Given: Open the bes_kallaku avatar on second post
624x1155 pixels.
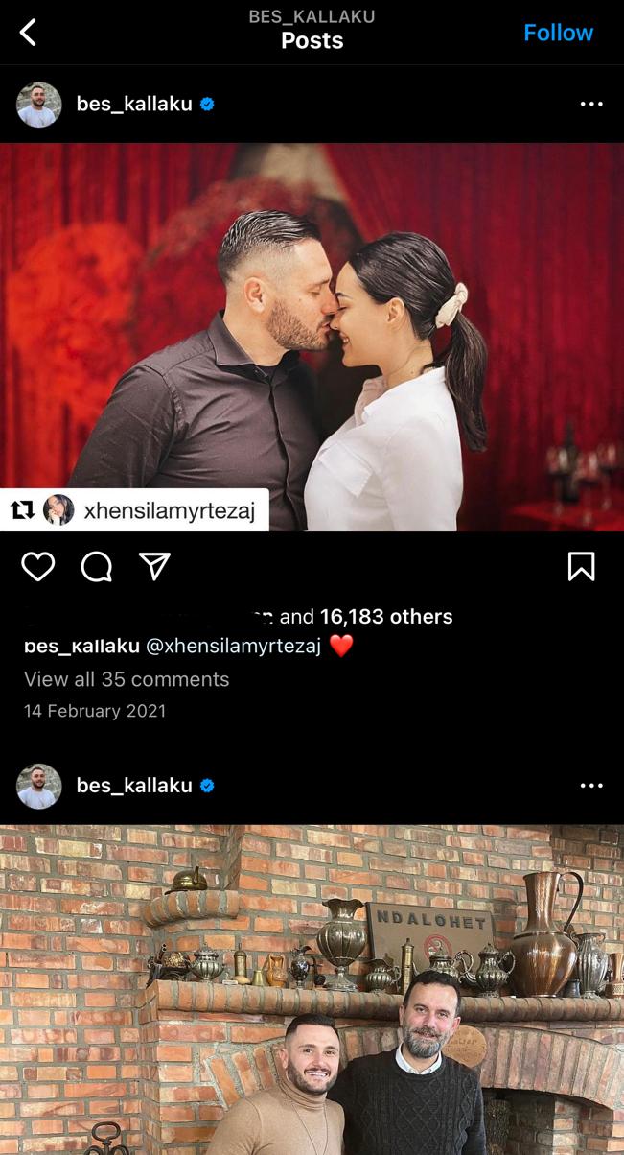Looking at the screenshot, I should pyautogui.click(x=39, y=786).
